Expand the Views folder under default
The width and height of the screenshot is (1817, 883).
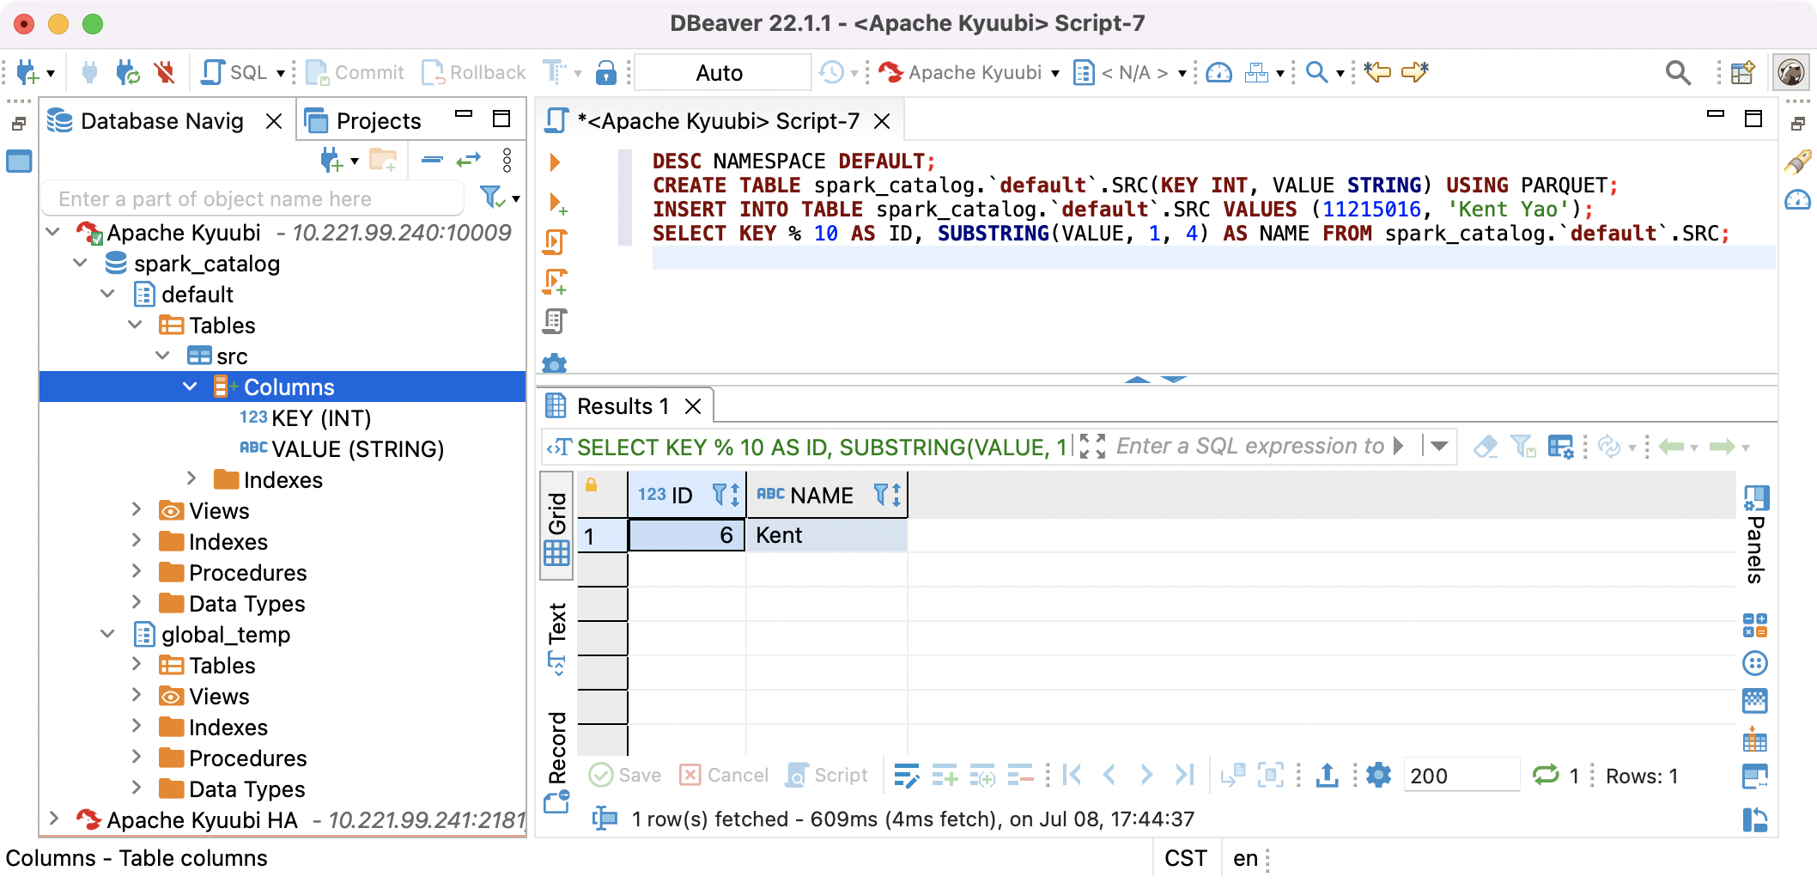click(x=137, y=510)
